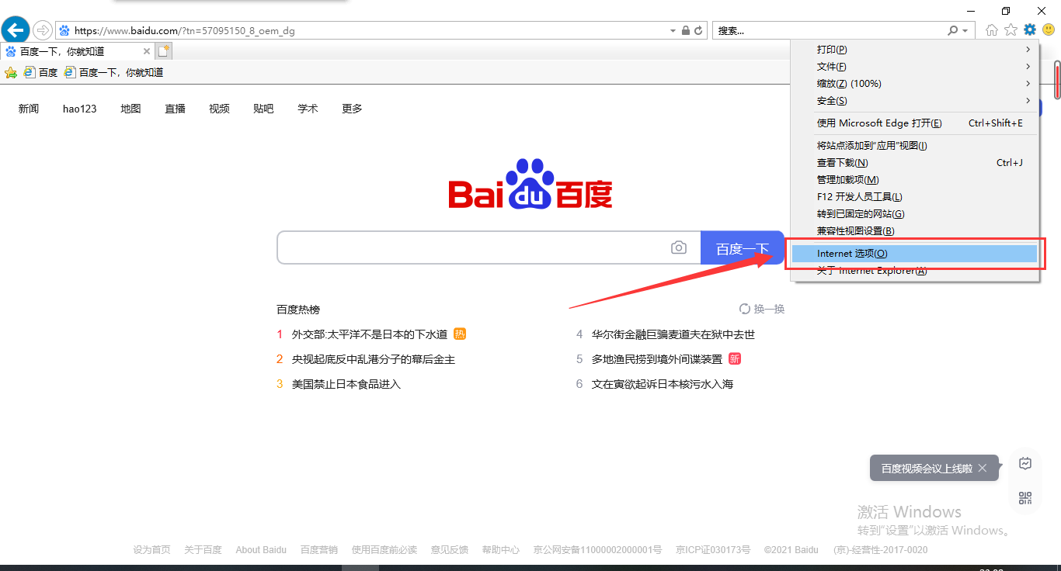This screenshot has width=1061, height=571.
Task: Click the home icon near the address bar
Action: pos(991,29)
